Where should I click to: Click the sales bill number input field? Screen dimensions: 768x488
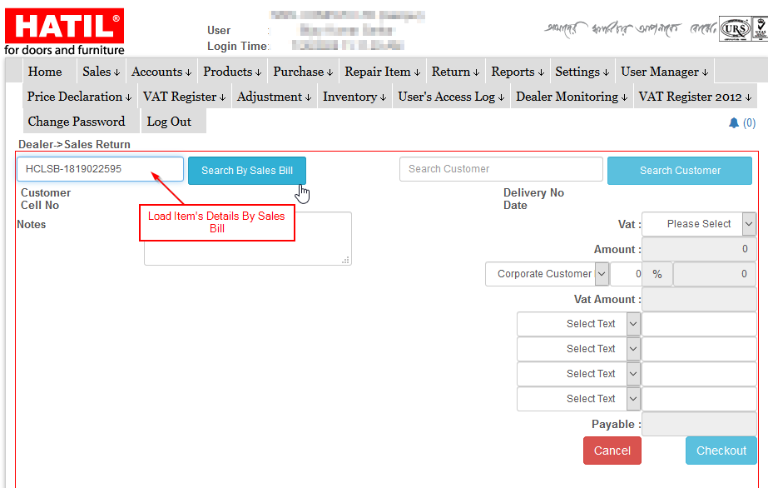(101, 169)
